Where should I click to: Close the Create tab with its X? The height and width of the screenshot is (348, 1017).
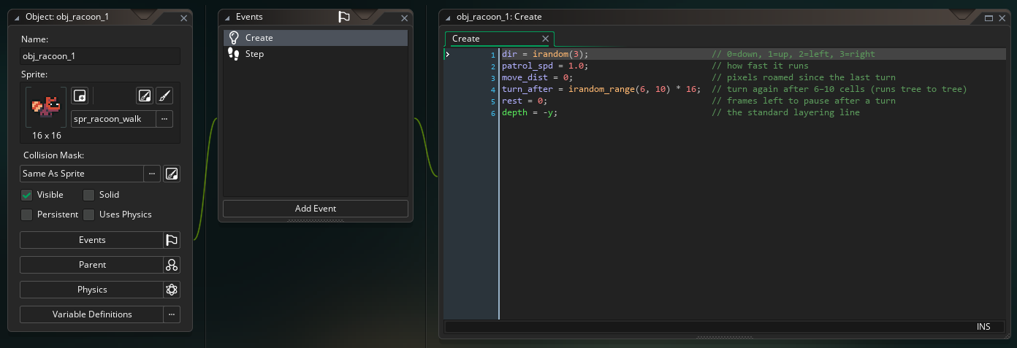545,39
